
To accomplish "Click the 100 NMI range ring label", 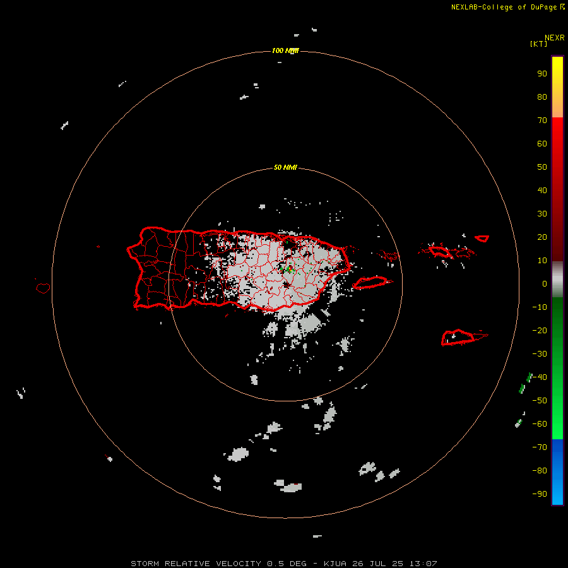I will [285, 50].
